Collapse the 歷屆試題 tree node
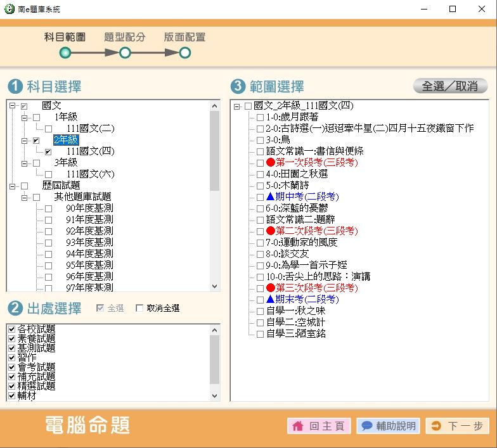The image size is (497, 448). (x=13, y=186)
